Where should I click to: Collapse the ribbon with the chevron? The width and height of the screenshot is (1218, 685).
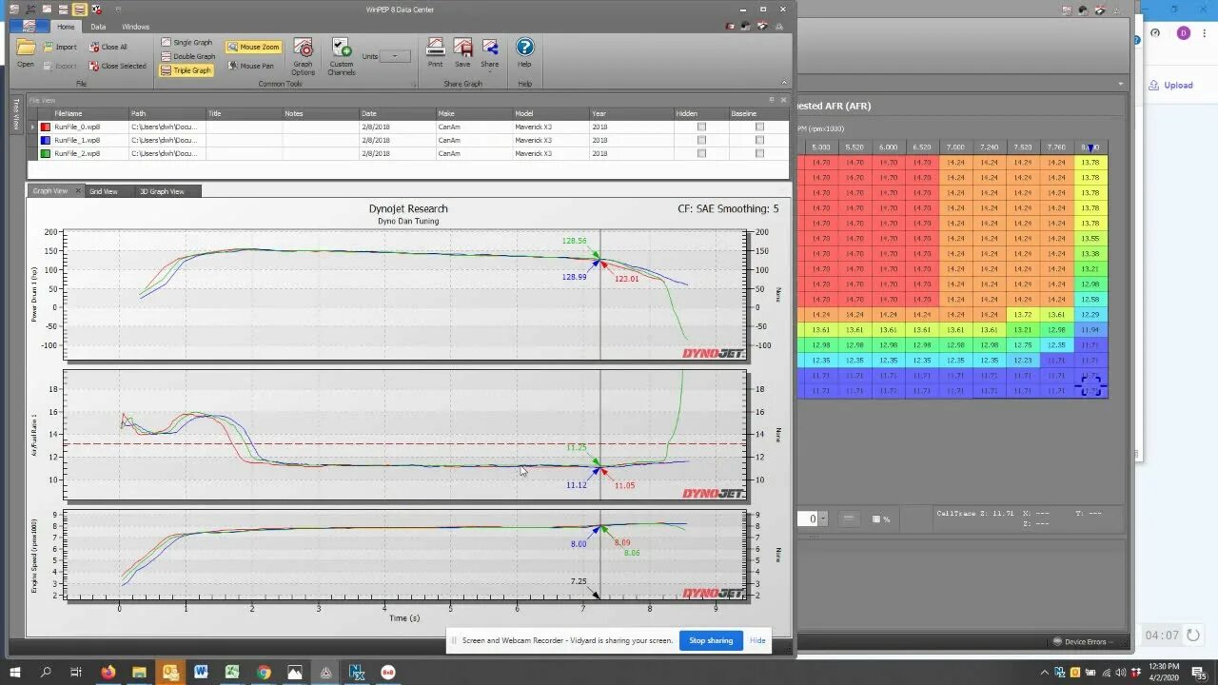click(785, 82)
